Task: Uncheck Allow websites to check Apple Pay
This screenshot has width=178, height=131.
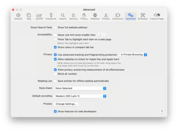Action: tap(55, 59)
